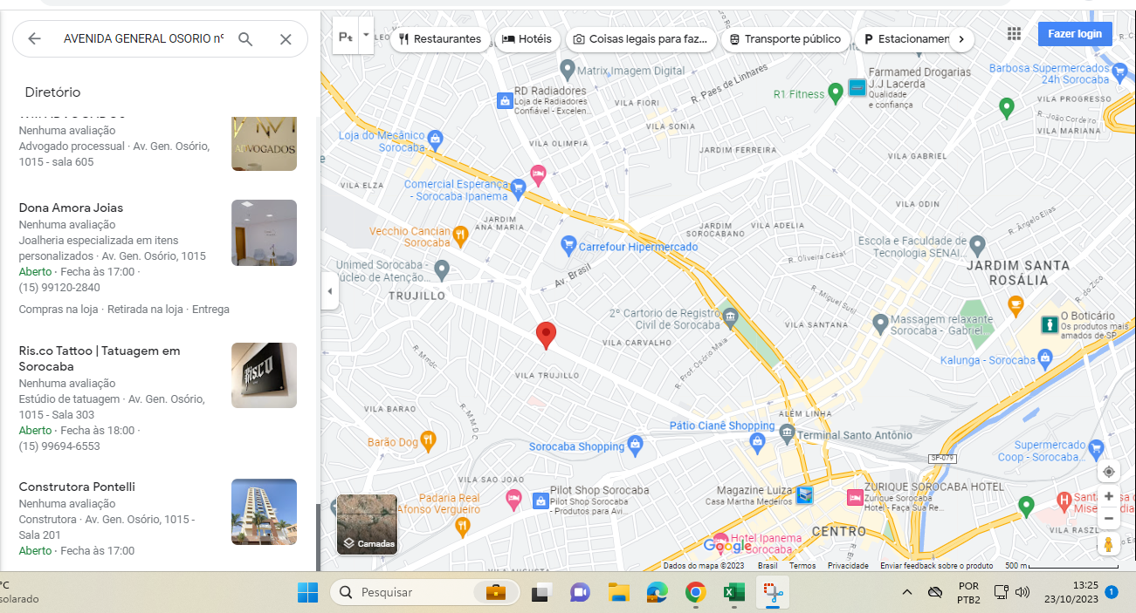Viewport: 1136px width, 613px height.
Task: Click the Street View Pegman icon
Action: pos(1109,545)
